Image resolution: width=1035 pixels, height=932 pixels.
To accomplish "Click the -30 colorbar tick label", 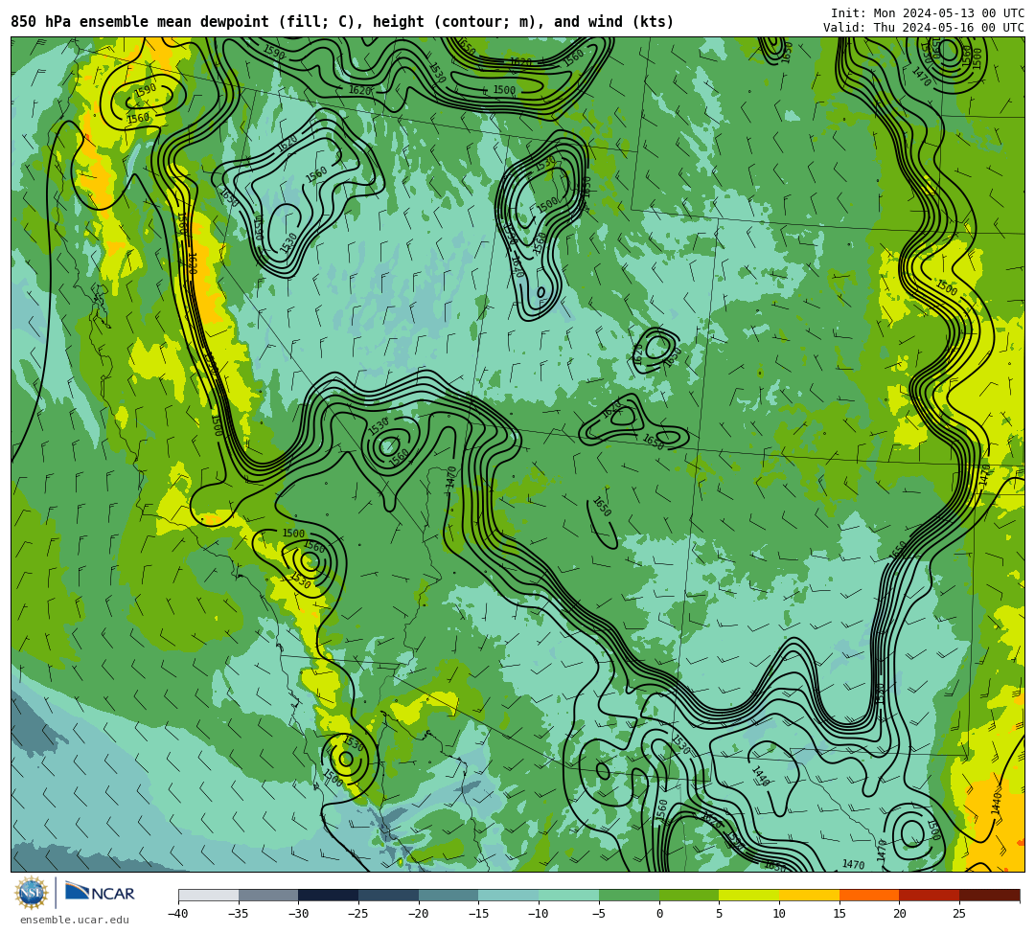I will click(298, 914).
